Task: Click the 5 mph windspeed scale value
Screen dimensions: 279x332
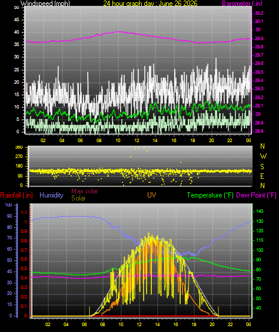Action: point(18,119)
